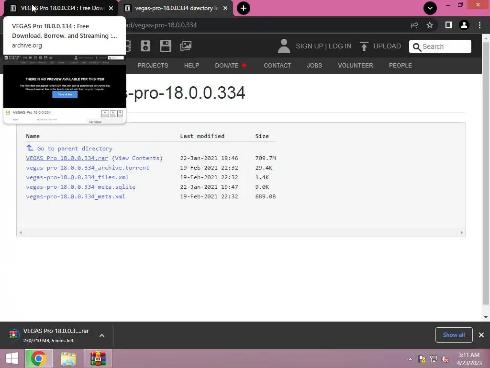The height and width of the screenshot is (368, 490).
Task: Click the SIGN UP | LOG IN link
Action: coord(323,46)
